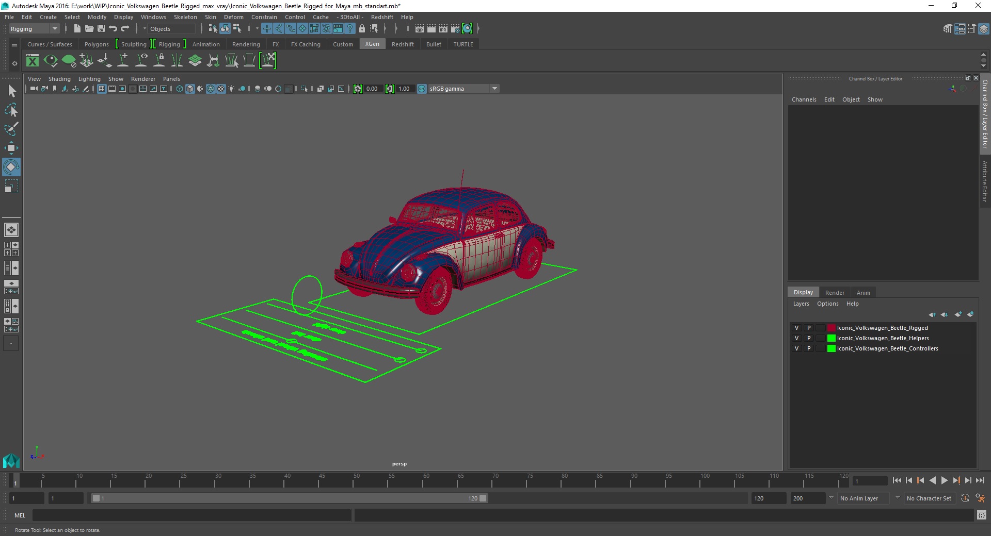This screenshot has width=991, height=536.
Task: Open the Objects selection mask dropdown arrow
Action: point(145,29)
